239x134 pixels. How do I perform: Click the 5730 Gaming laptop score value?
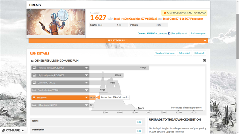(102, 90)
